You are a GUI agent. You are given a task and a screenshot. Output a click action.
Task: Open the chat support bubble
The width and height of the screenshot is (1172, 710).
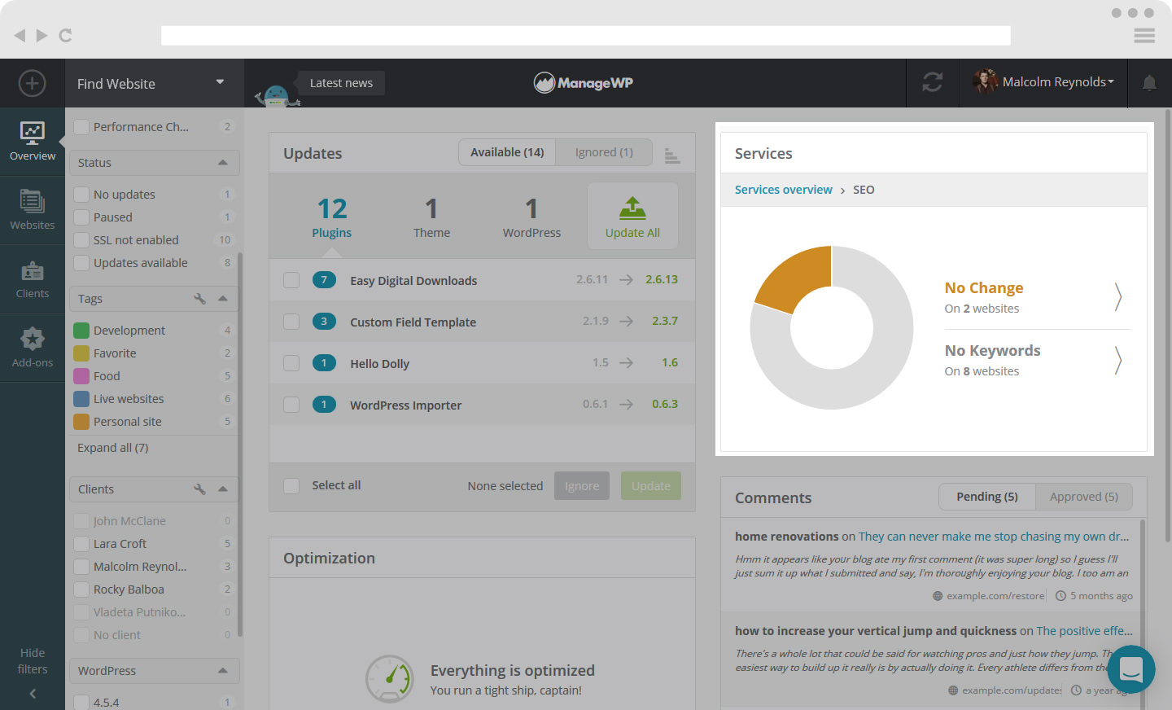pyautogui.click(x=1131, y=669)
